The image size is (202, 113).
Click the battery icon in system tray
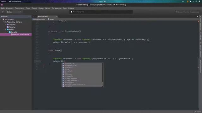pos(199,1)
